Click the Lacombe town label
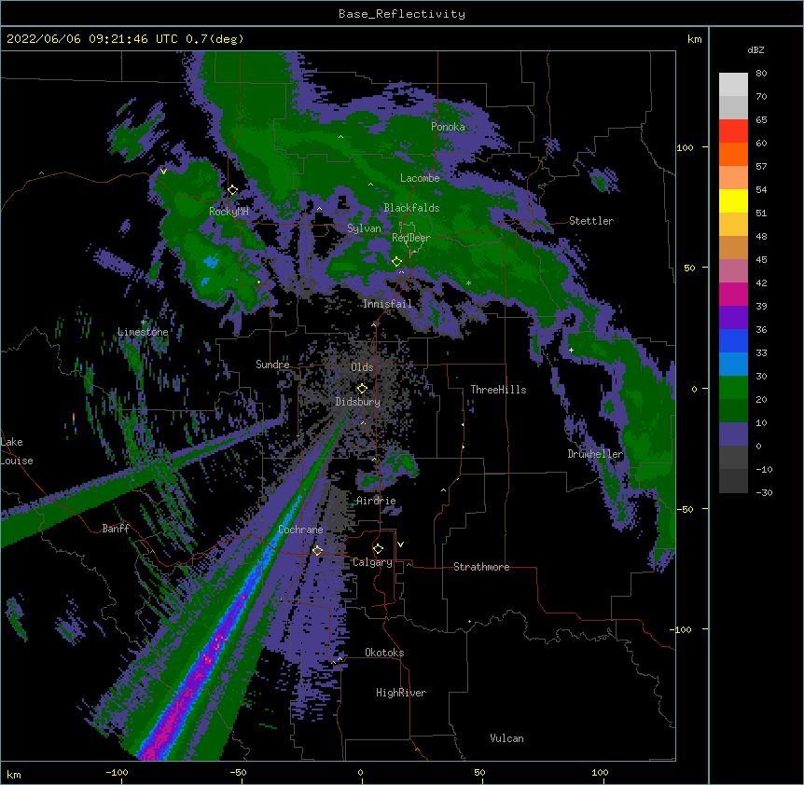The image size is (804, 785). pos(420,178)
